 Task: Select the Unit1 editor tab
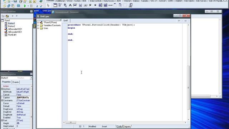[x=65, y=20]
